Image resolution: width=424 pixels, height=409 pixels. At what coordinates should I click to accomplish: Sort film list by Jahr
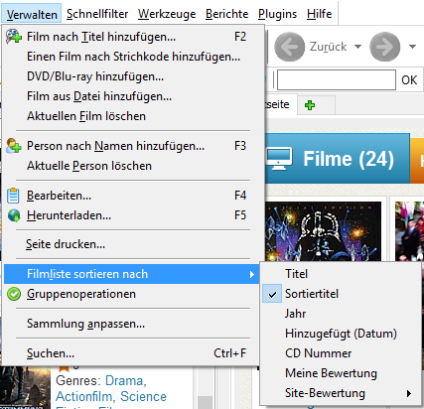point(341,314)
